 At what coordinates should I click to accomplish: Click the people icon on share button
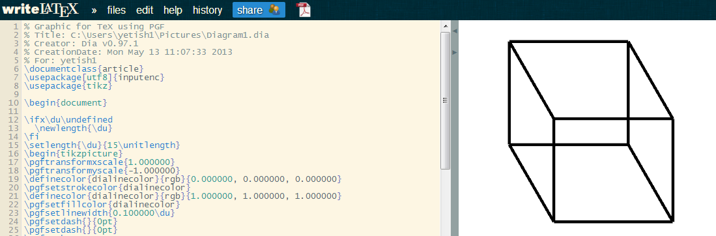(274, 10)
